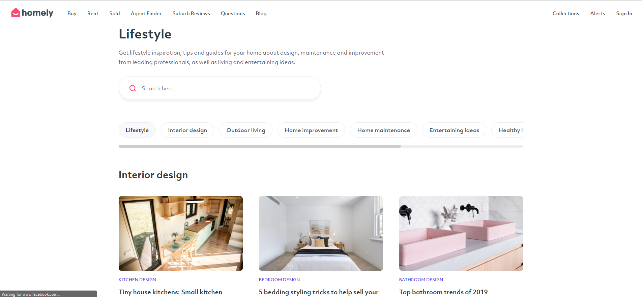Click the homely logo icon
Viewport: 642px width, 297px height.
point(16,13)
